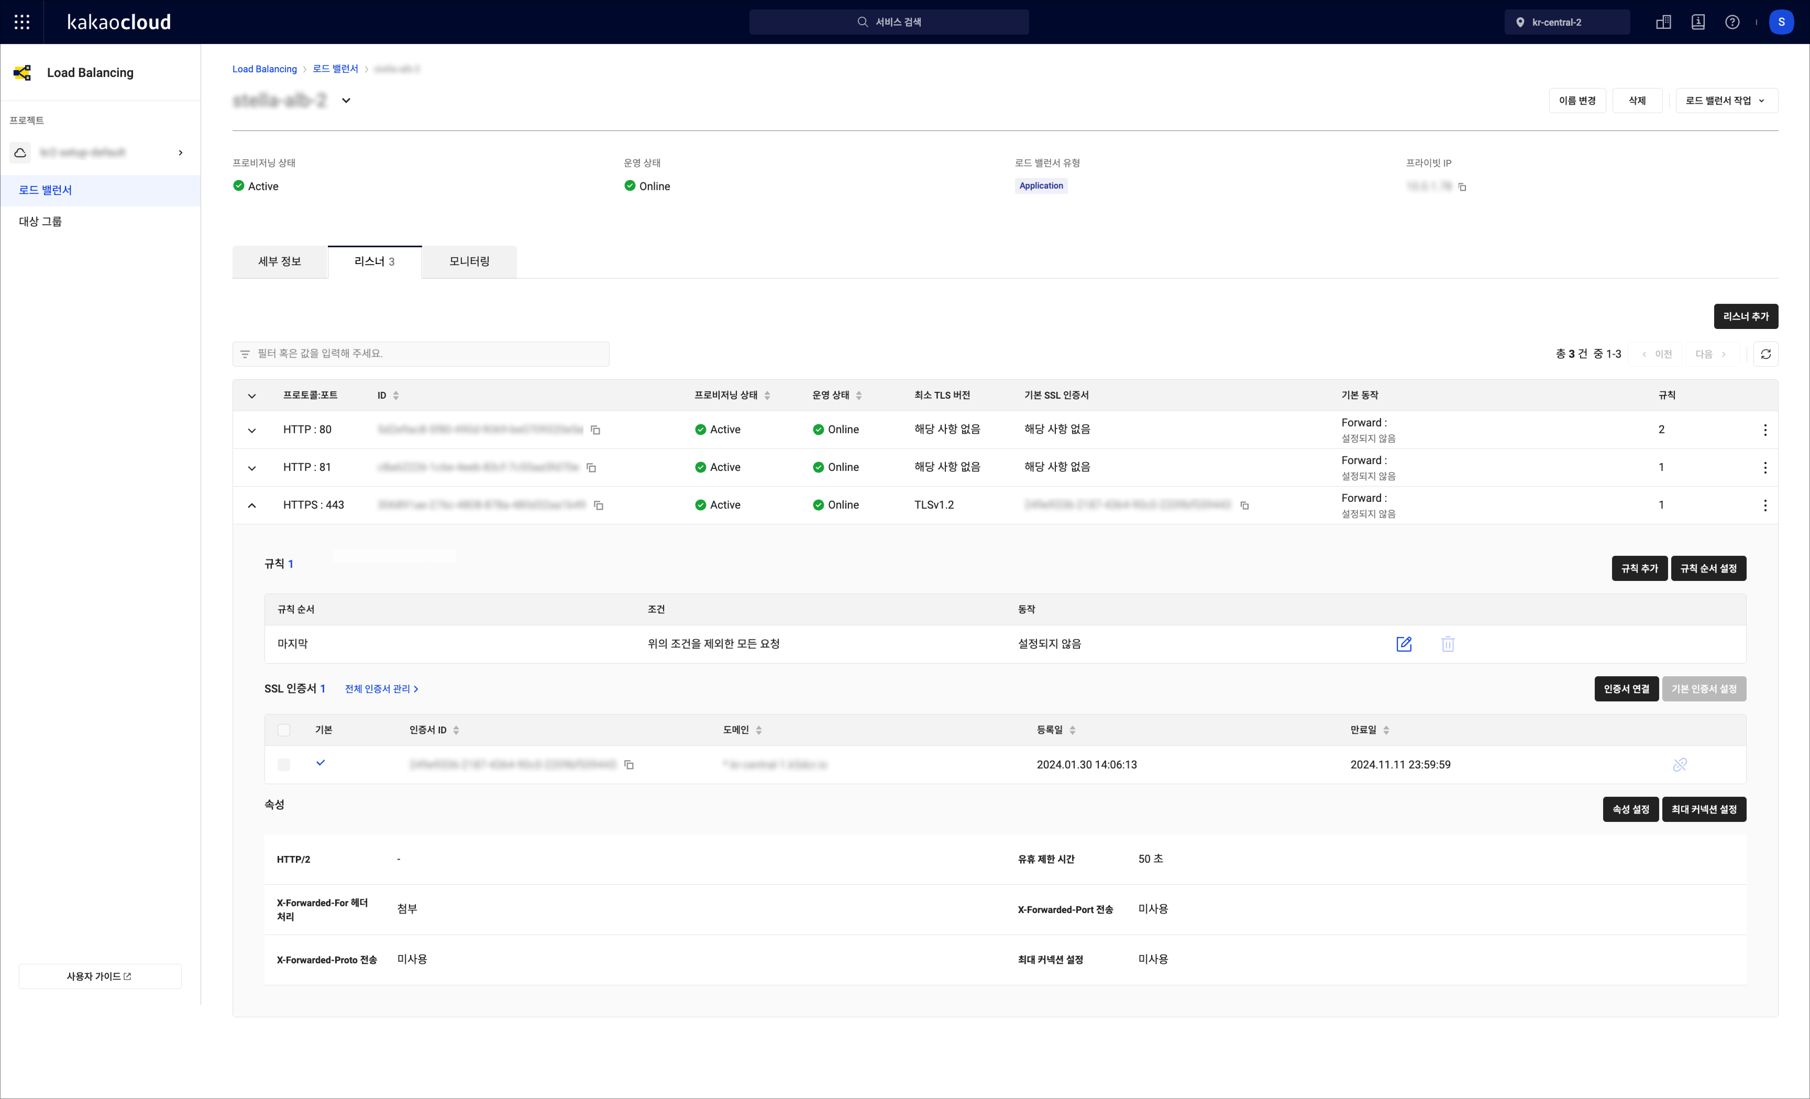Go to 로드 밸런서 breadcrumb
The image size is (1810, 1099).
point(336,69)
